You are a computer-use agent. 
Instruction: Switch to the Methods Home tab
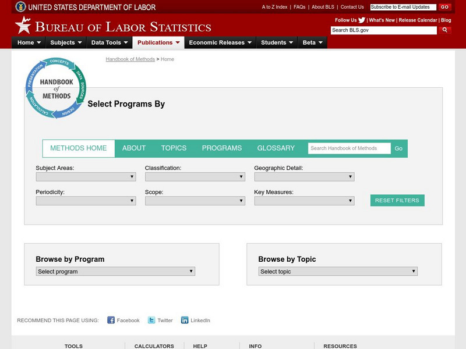[79, 148]
